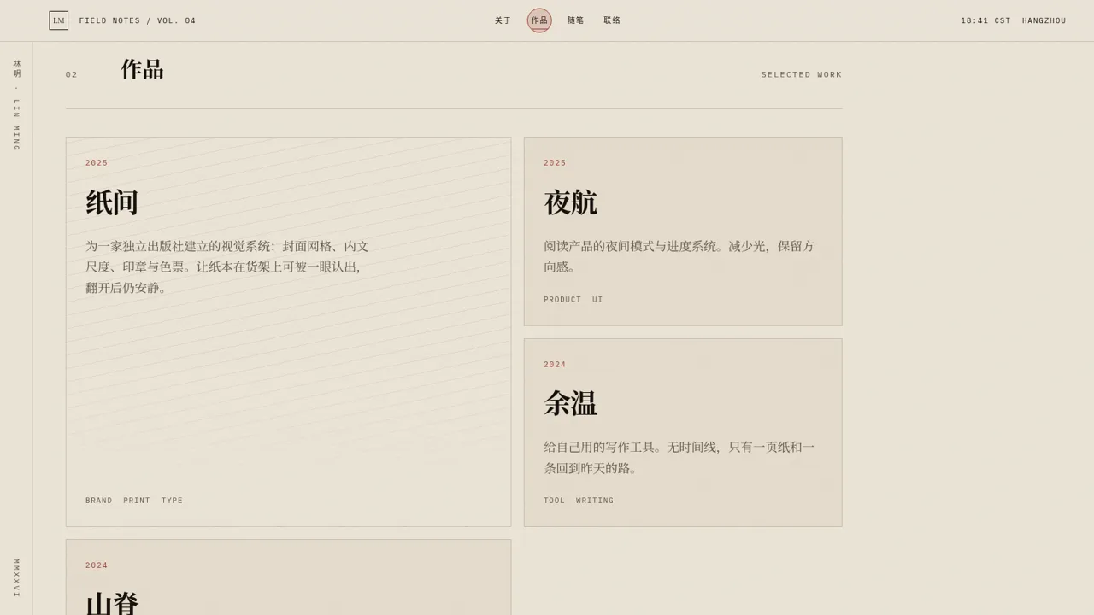Click the 18:41 CST time
Image resolution: width=1094 pixels, height=615 pixels.
tap(985, 21)
